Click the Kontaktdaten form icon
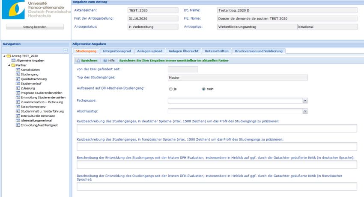The width and height of the screenshot is (364, 197). point(18,70)
